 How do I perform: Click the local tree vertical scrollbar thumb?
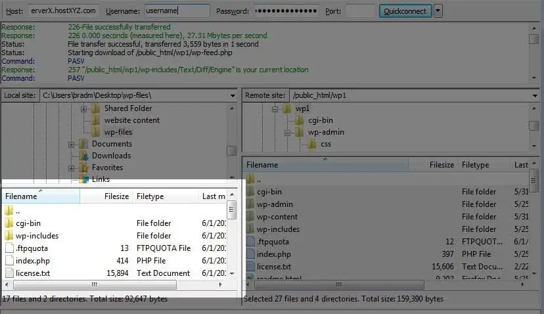coord(231,150)
